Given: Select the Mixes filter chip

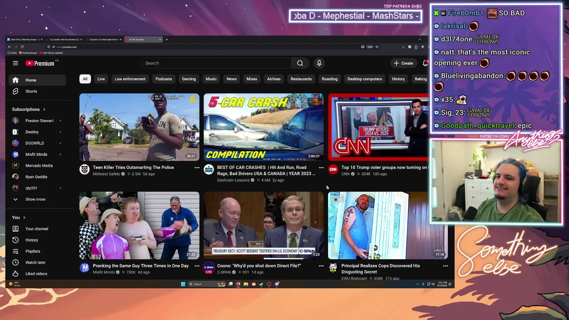Looking at the screenshot, I should pos(252,79).
